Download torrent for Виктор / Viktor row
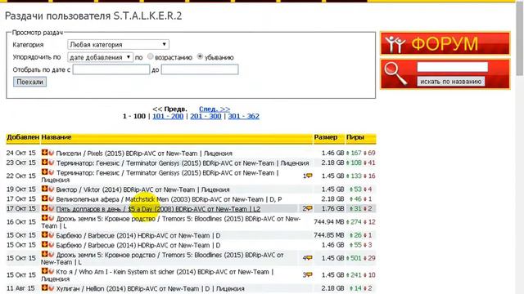 pos(44,189)
